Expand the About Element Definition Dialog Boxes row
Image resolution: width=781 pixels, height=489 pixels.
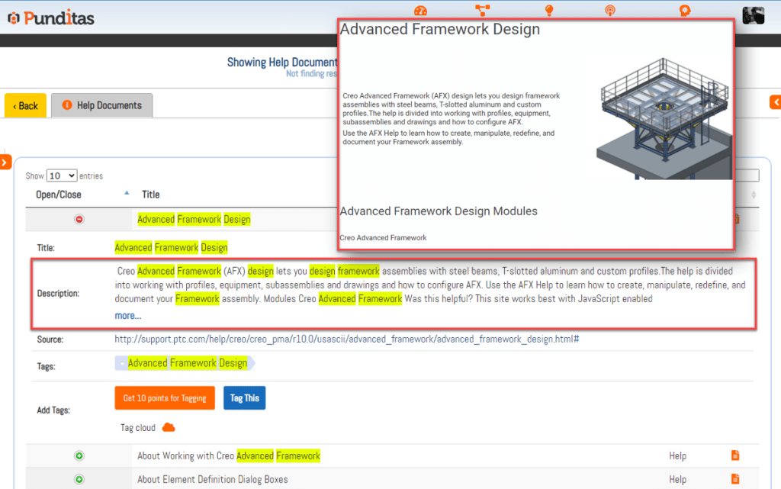pos(79,480)
